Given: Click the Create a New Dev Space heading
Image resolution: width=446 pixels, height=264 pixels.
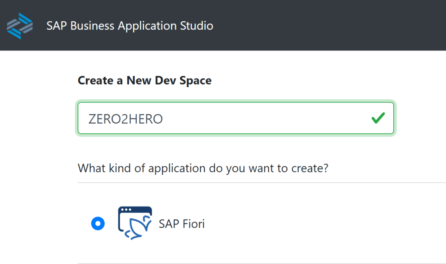Looking at the screenshot, I should click(145, 81).
